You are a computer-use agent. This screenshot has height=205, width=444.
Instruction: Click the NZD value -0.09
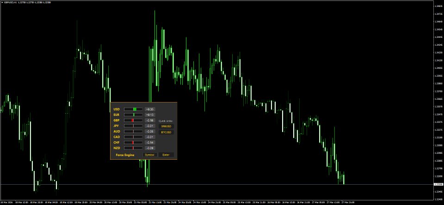(x=150, y=148)
